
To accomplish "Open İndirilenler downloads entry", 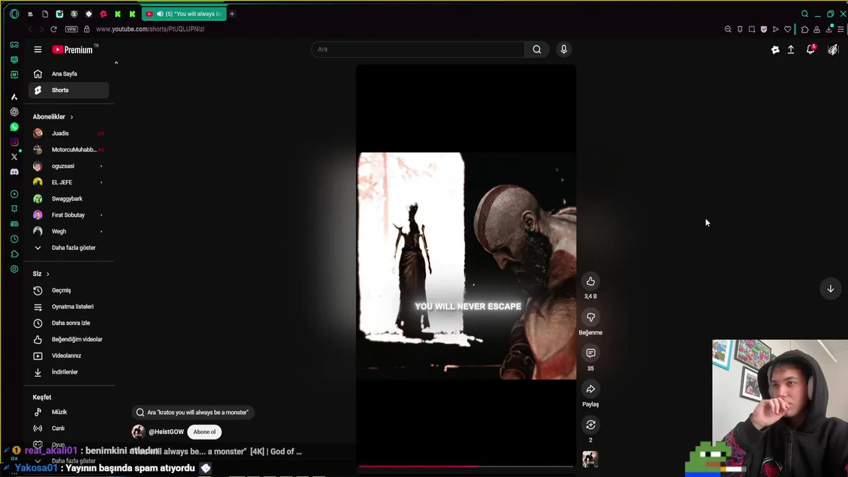I will (69, 372).
